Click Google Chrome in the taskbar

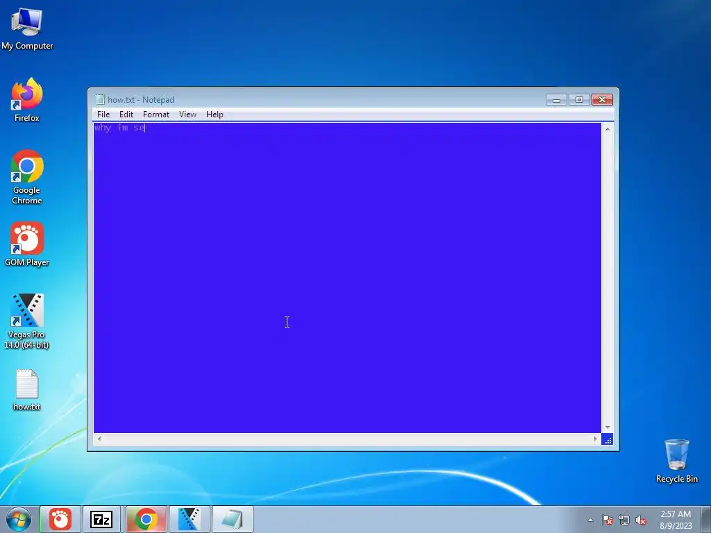146,519
